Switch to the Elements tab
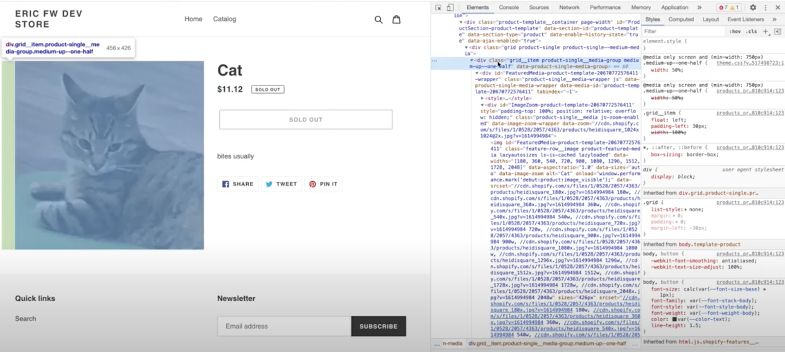This screenshot has width=785, height=352. (x=477, y=7)
